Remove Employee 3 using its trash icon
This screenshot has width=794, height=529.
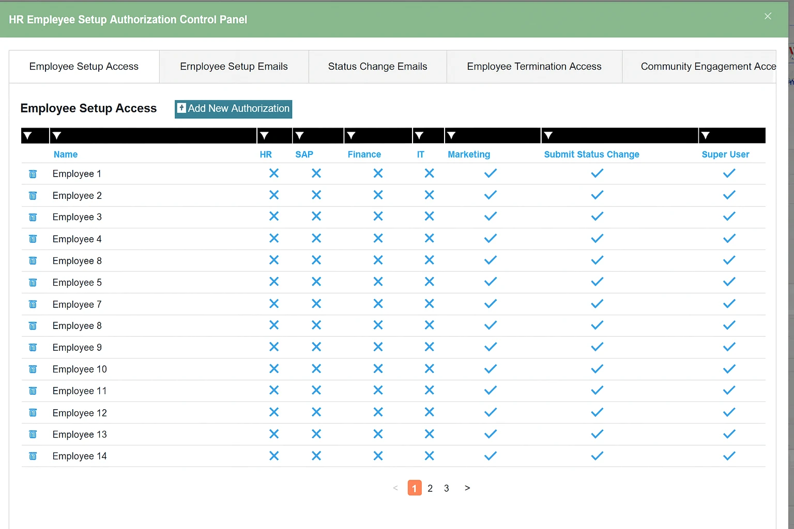(x=33, y=217)
